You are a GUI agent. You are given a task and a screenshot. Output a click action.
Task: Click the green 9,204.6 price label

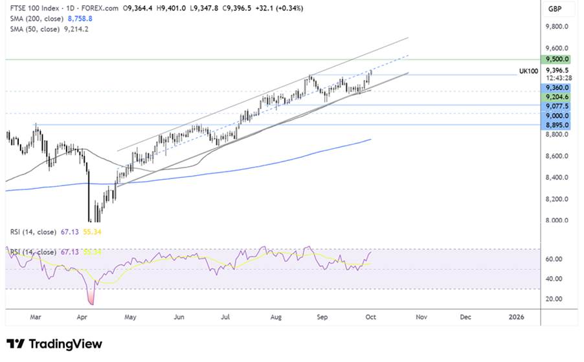pyautogui.click(x=557, y=96)
